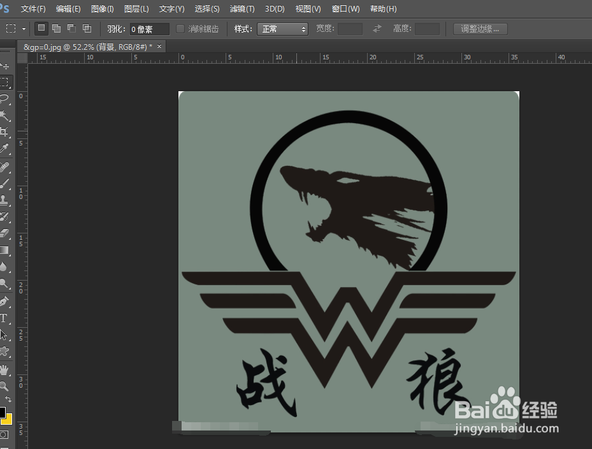592x449 pixels.
Task: Select the Rectangular Marquee tool in toolbox
Action: click(5, 82)
